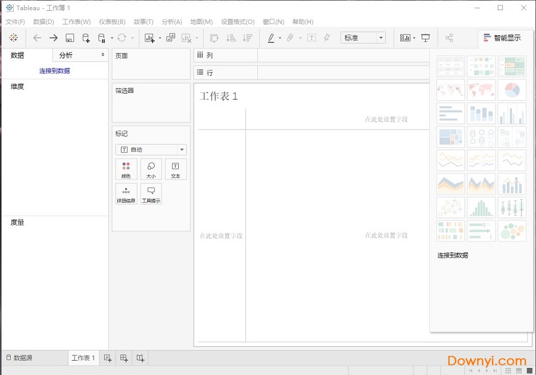Save the workbook using toolbar save icon

click(x=69, y=38)
